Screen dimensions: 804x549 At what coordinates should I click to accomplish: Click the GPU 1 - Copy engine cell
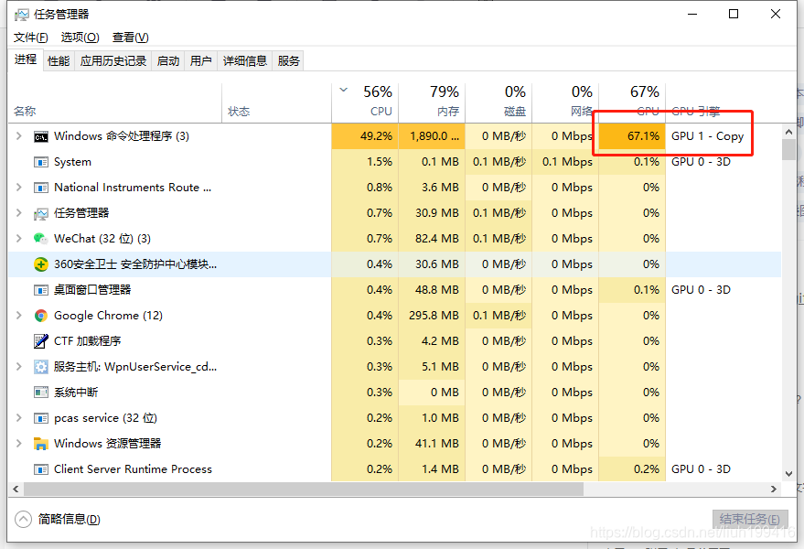[x=708, y=136]
